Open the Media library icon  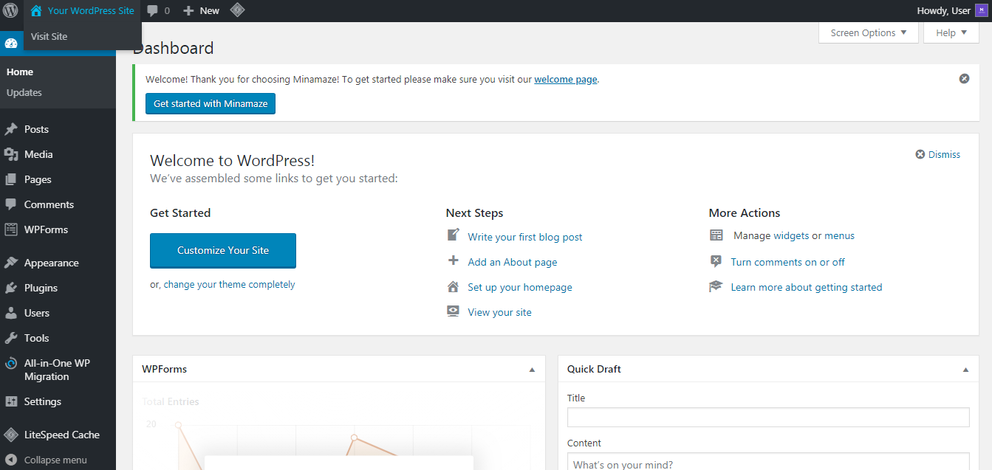(x=13, y=153)
